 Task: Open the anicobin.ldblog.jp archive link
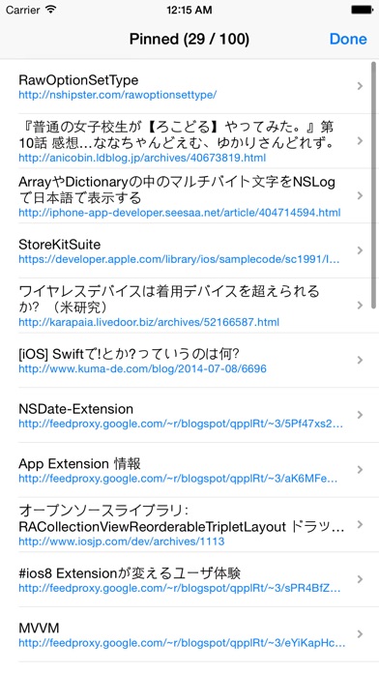click(142, 158)
